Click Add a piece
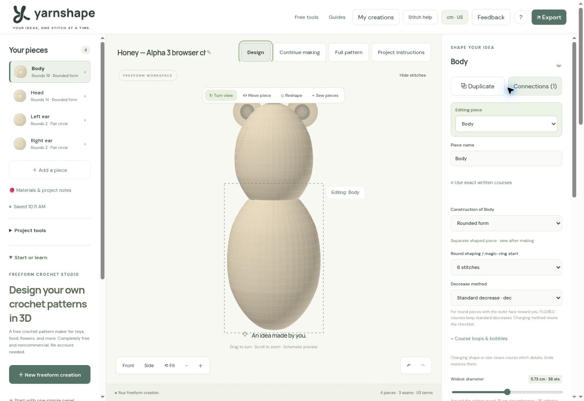The width and height of the screenshot is (584, 401). pyautogui.click(x=50, y=170)
